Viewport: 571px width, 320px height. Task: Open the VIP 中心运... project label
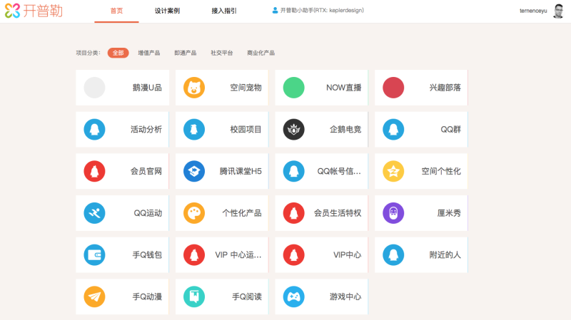pos(238,255)
